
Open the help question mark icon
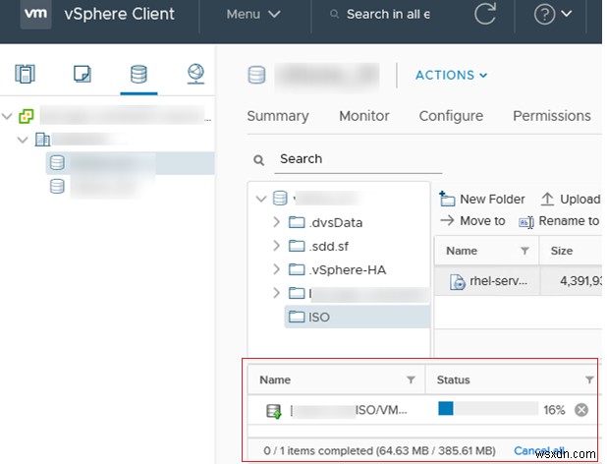544,15
